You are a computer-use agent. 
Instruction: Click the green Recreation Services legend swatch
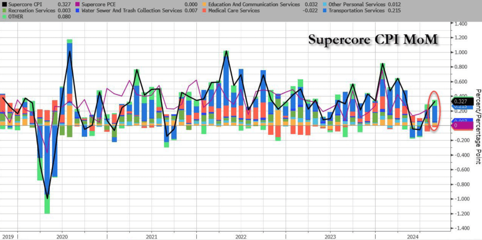[x=4, y=10]
